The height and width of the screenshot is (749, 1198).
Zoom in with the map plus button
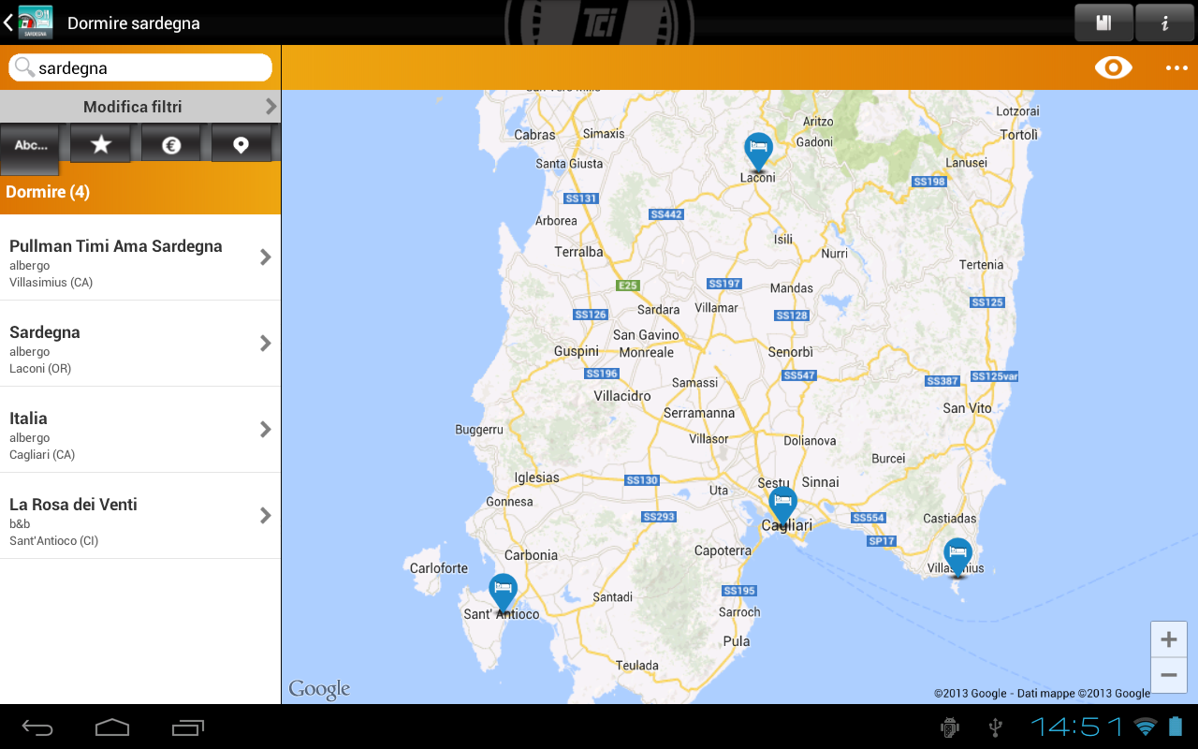pos(1168,639)
